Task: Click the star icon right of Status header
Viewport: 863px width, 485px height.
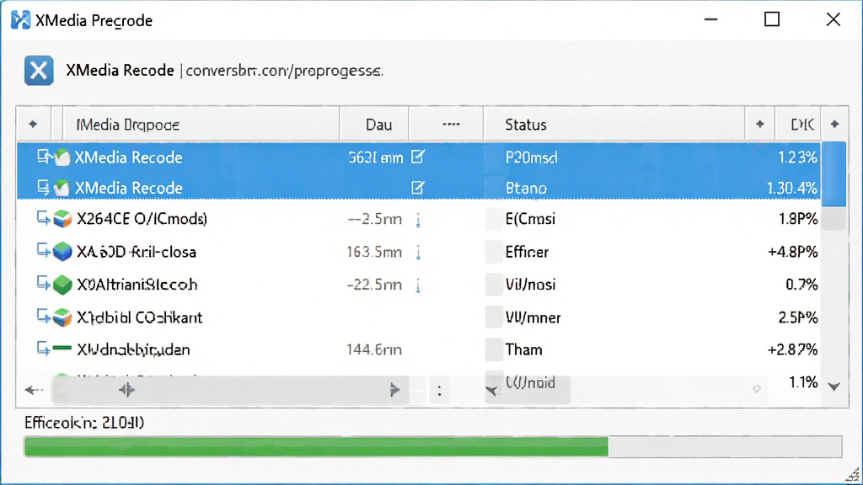Action: [x=760, y=125]
